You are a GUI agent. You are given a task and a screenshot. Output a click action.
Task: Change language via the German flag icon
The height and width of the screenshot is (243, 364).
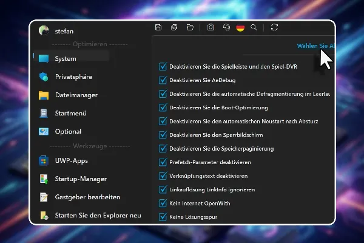tap(240, 28)
